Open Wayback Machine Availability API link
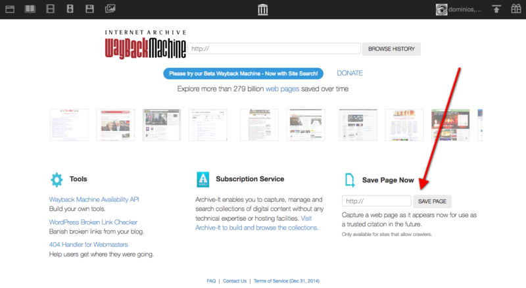Viewport: 526px width, 288px height. click(94, 199)
